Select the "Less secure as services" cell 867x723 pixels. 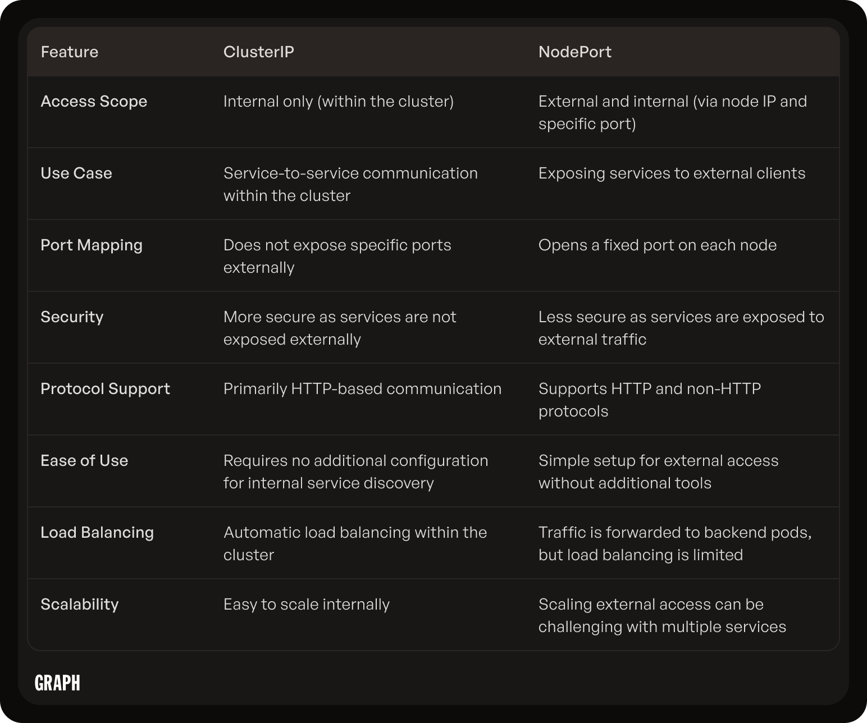[681, 328]
